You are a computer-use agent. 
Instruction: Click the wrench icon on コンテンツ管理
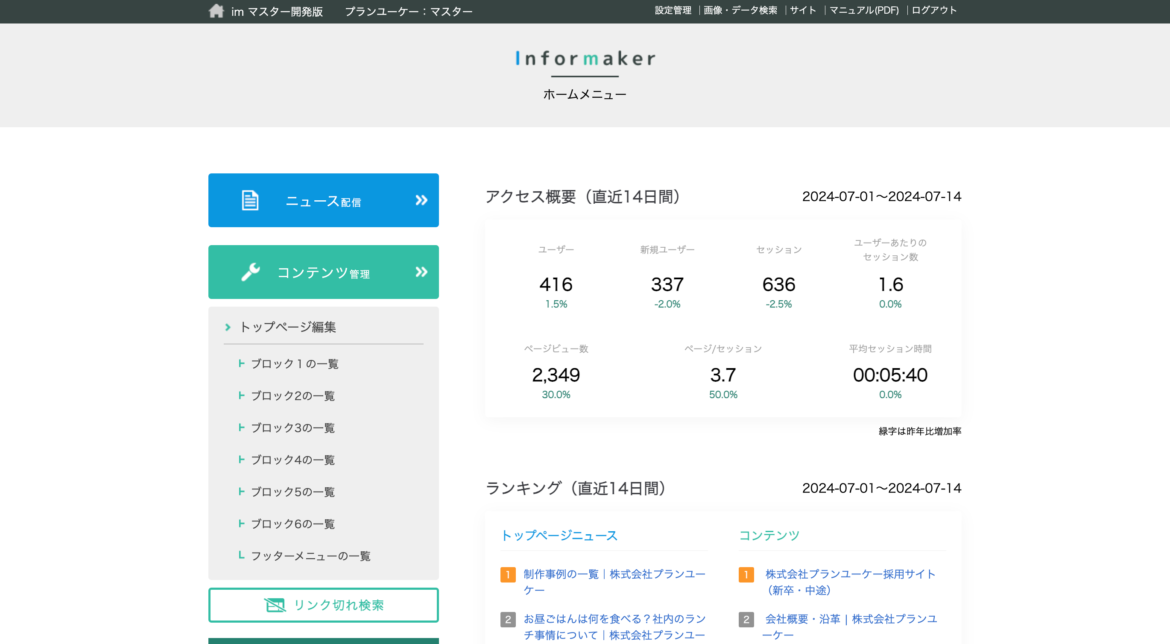[x=250, y=272]
